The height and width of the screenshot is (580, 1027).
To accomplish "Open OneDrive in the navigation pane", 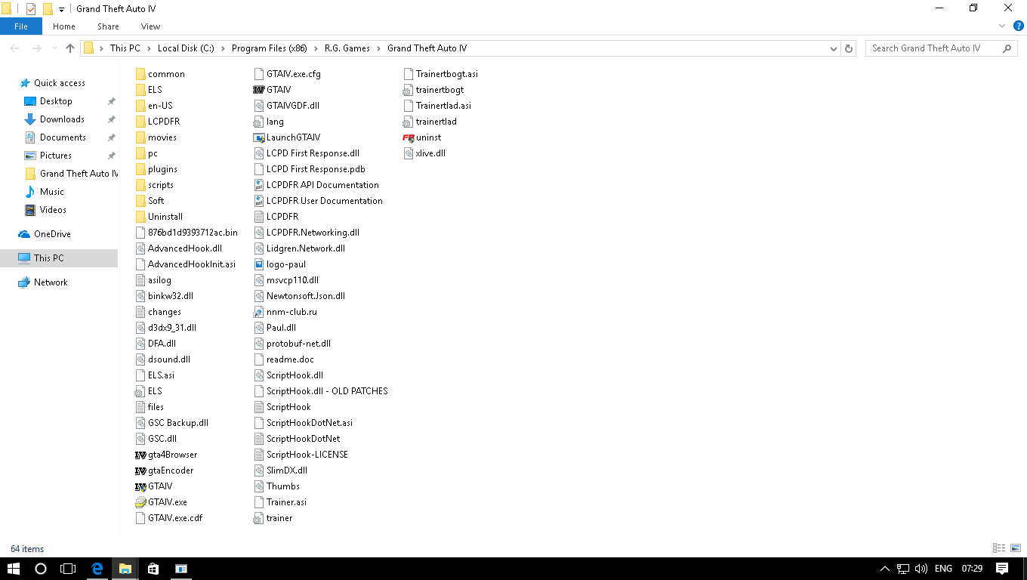I will click(52, 234).
